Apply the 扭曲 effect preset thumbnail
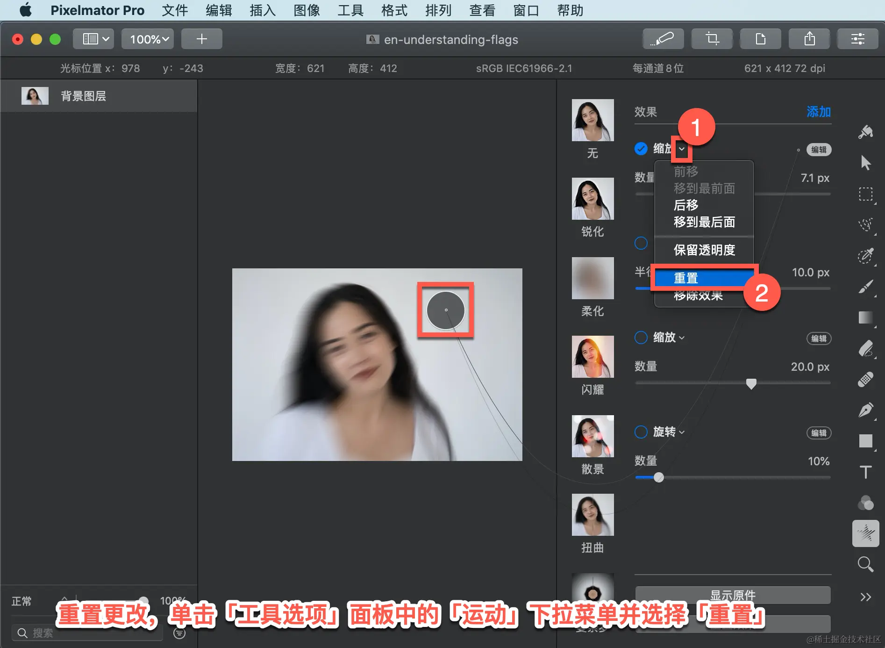The height and width of the screenshot is (648, 885). point(592,515)
